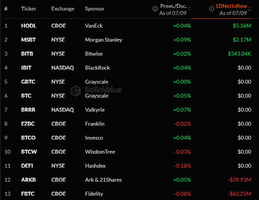This screenshot has height=200, width=259.
Task: Click info icon beside Prem./Dsc. header
Action: (x=155, y=9)
